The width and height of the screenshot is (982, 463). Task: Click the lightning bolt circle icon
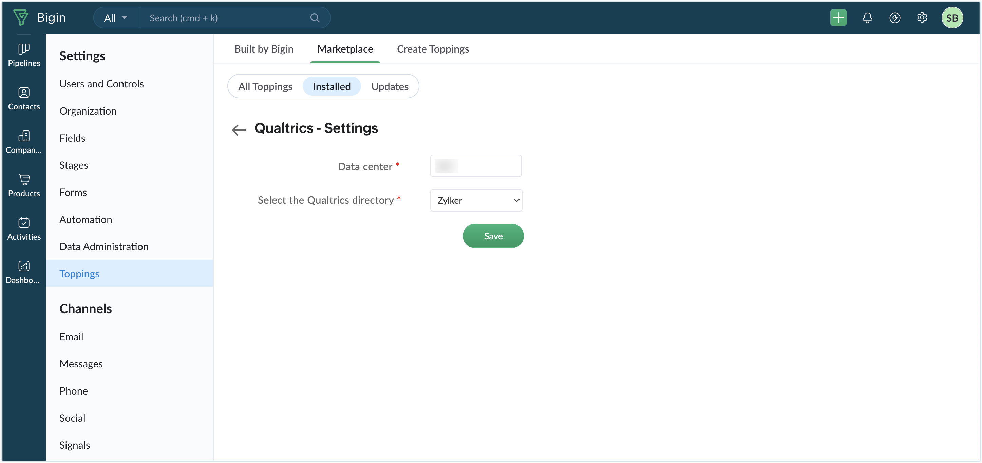(x=894, y=18)
